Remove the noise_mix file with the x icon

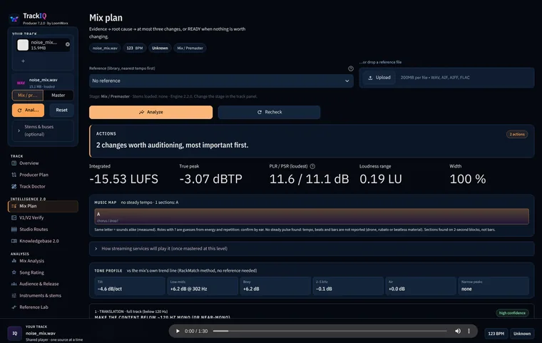68,44
